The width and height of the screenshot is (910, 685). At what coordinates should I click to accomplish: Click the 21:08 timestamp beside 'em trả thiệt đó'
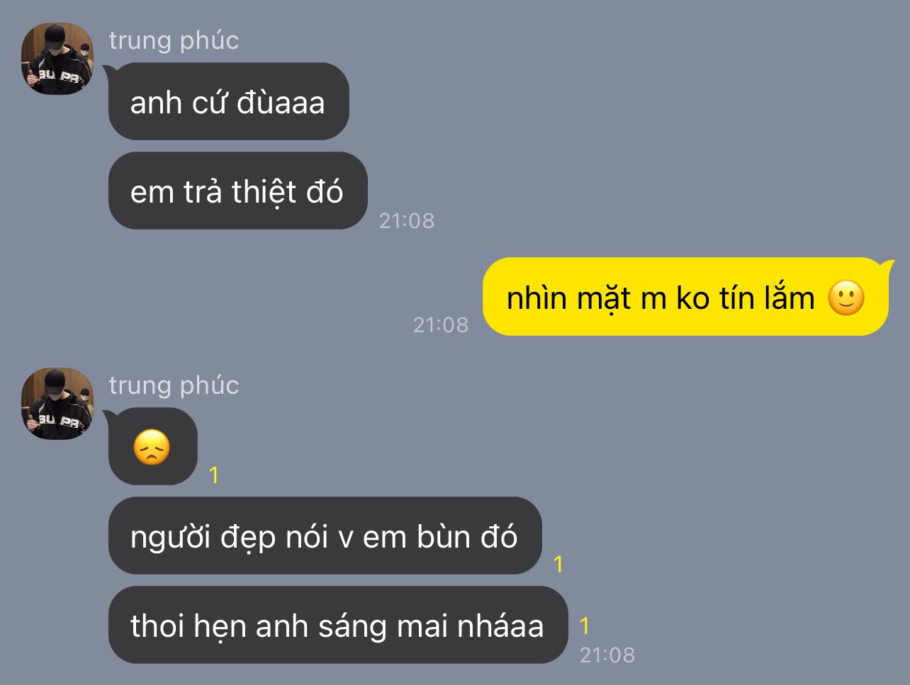coord(407,220)
